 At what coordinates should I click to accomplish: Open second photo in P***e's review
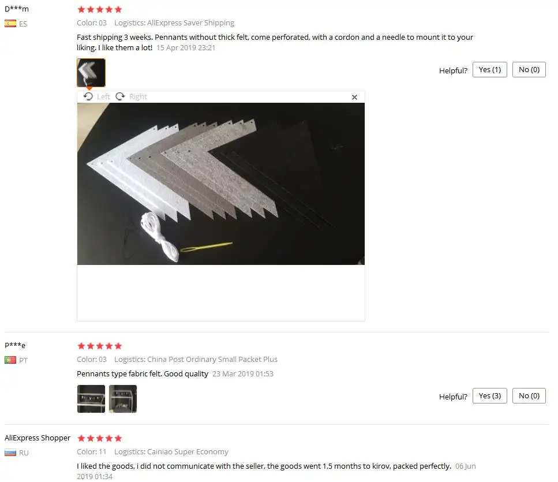pos(123,399)
